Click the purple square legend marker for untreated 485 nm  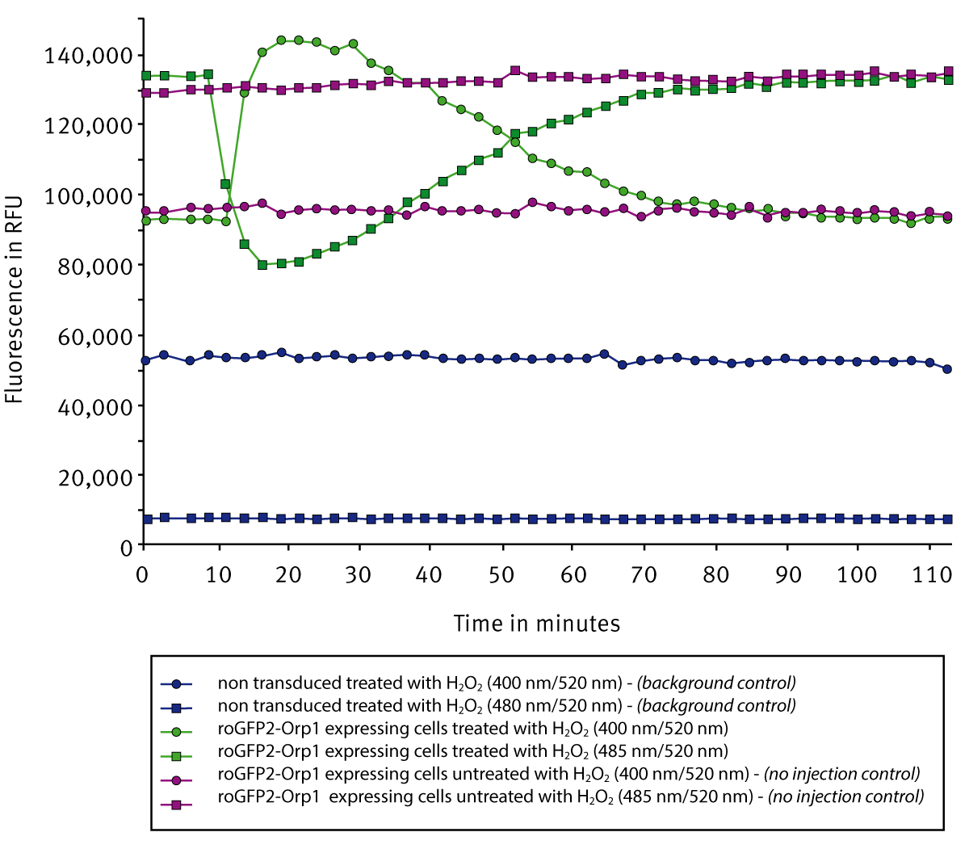[x=177, y=805]
